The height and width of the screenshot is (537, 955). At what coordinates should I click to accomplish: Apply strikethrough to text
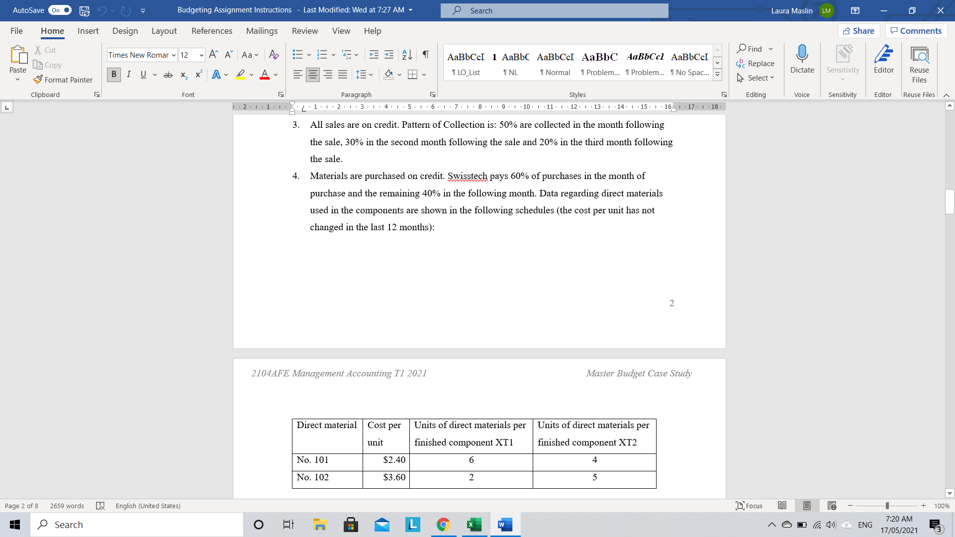tap(168, 75)
